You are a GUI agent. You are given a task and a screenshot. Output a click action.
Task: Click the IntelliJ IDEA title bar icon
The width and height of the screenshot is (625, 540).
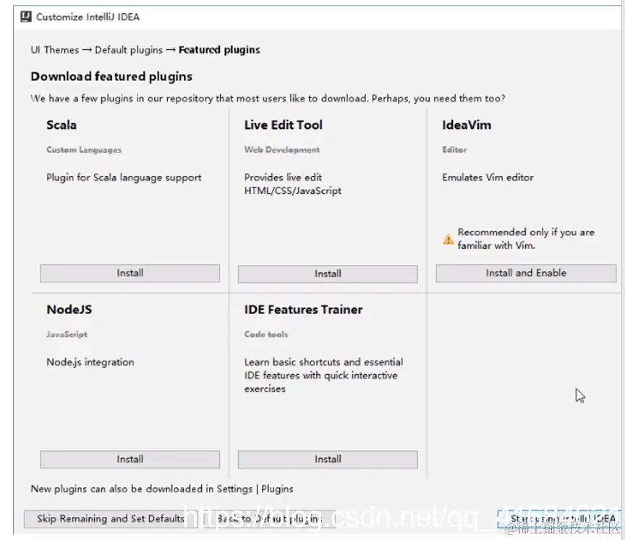pos(26,17)
